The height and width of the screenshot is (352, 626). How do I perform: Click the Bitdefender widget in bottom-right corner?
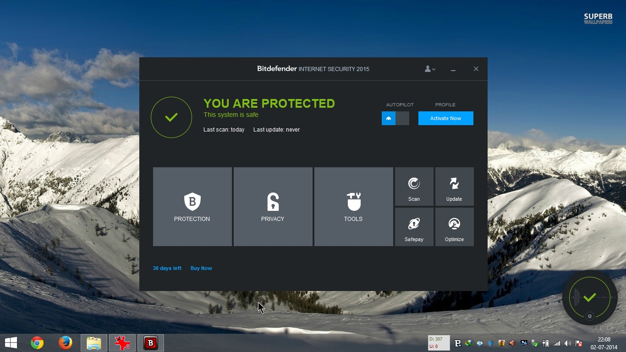point(589,297)
